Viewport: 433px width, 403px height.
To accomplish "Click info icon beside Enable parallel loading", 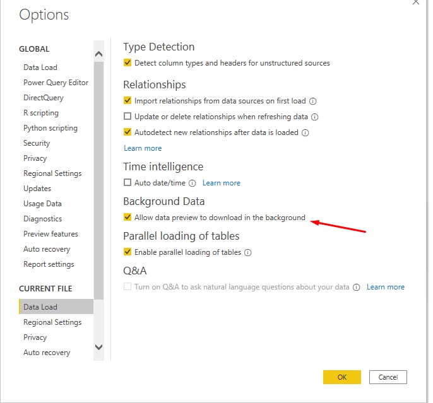I will (248, 253).
